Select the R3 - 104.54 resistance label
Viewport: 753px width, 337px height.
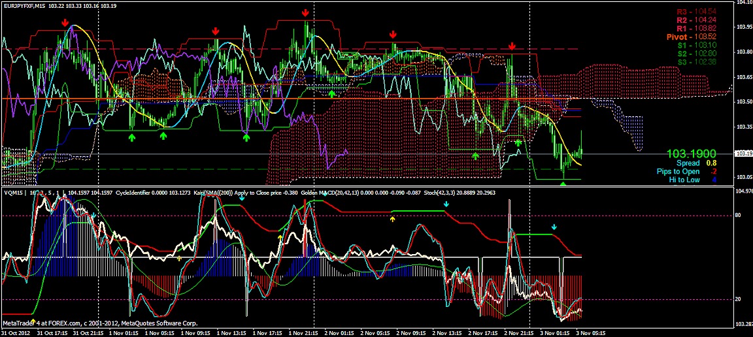(x=697, y=12)
